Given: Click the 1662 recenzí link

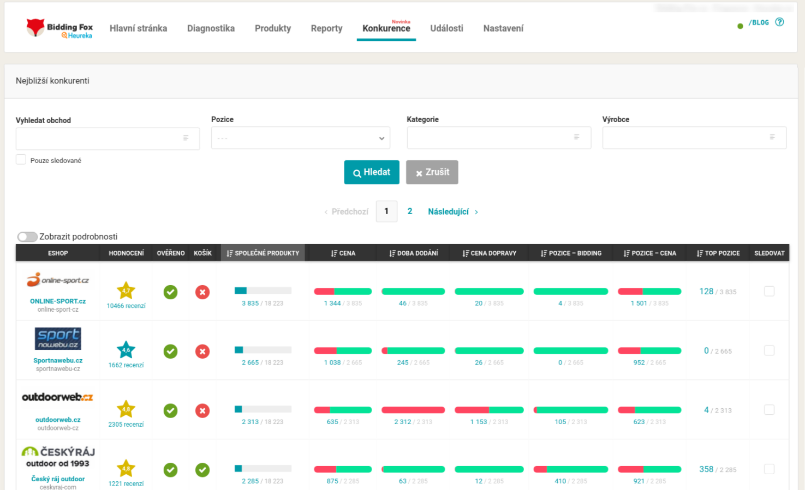Looking at the screenshot, I should (x=126, y=365).
